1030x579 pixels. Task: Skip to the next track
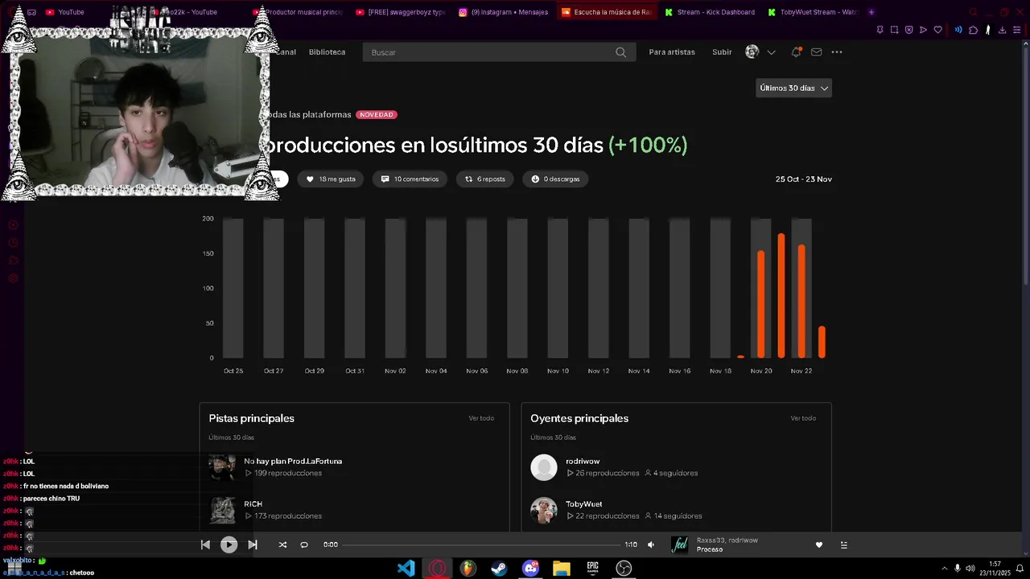pyautogui.click(x=252, y=544)
